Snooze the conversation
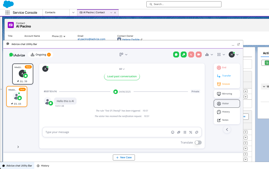 (x=227, y=84)
